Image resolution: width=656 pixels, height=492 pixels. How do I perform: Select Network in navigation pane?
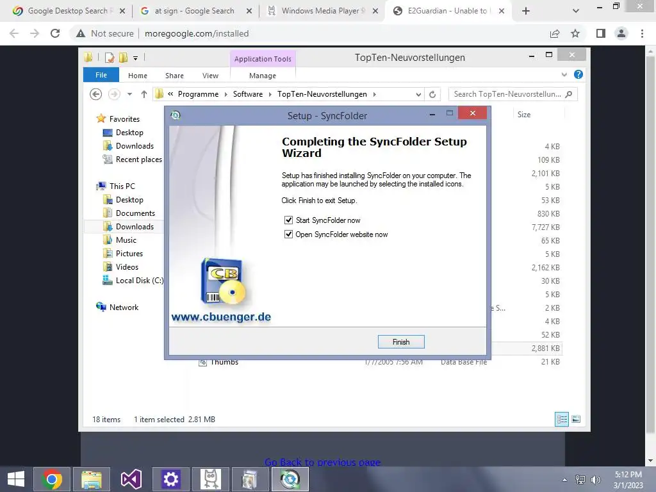(124, 307)
